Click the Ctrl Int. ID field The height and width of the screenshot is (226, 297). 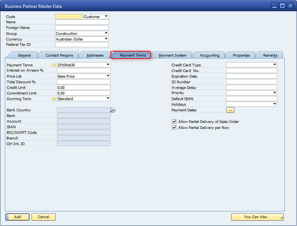(x=84, y=144)
